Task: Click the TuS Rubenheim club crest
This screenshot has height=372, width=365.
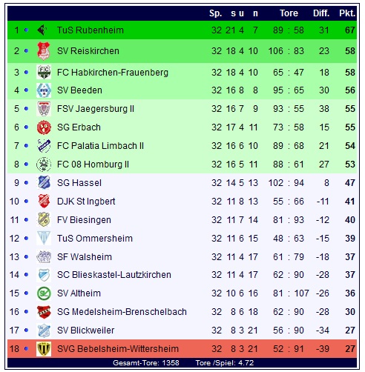Action: [42, 30]
